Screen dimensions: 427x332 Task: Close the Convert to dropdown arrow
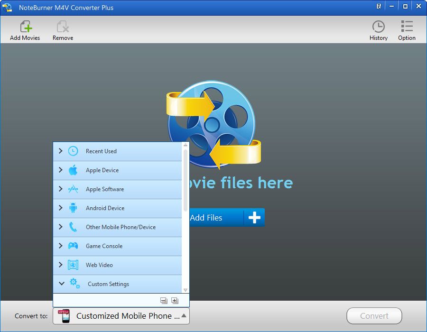click(x=184, y=316)
